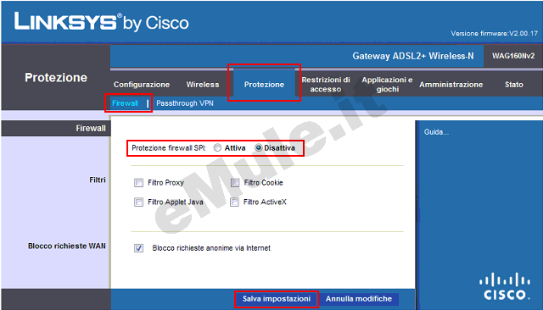Select the Protezione tab

[x=264, y=85]
